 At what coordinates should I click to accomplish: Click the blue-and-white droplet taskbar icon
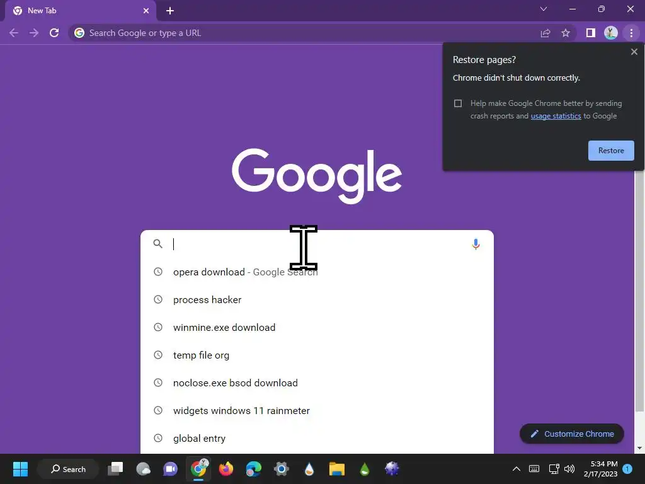pyautogui.click(x=309, y=469)
